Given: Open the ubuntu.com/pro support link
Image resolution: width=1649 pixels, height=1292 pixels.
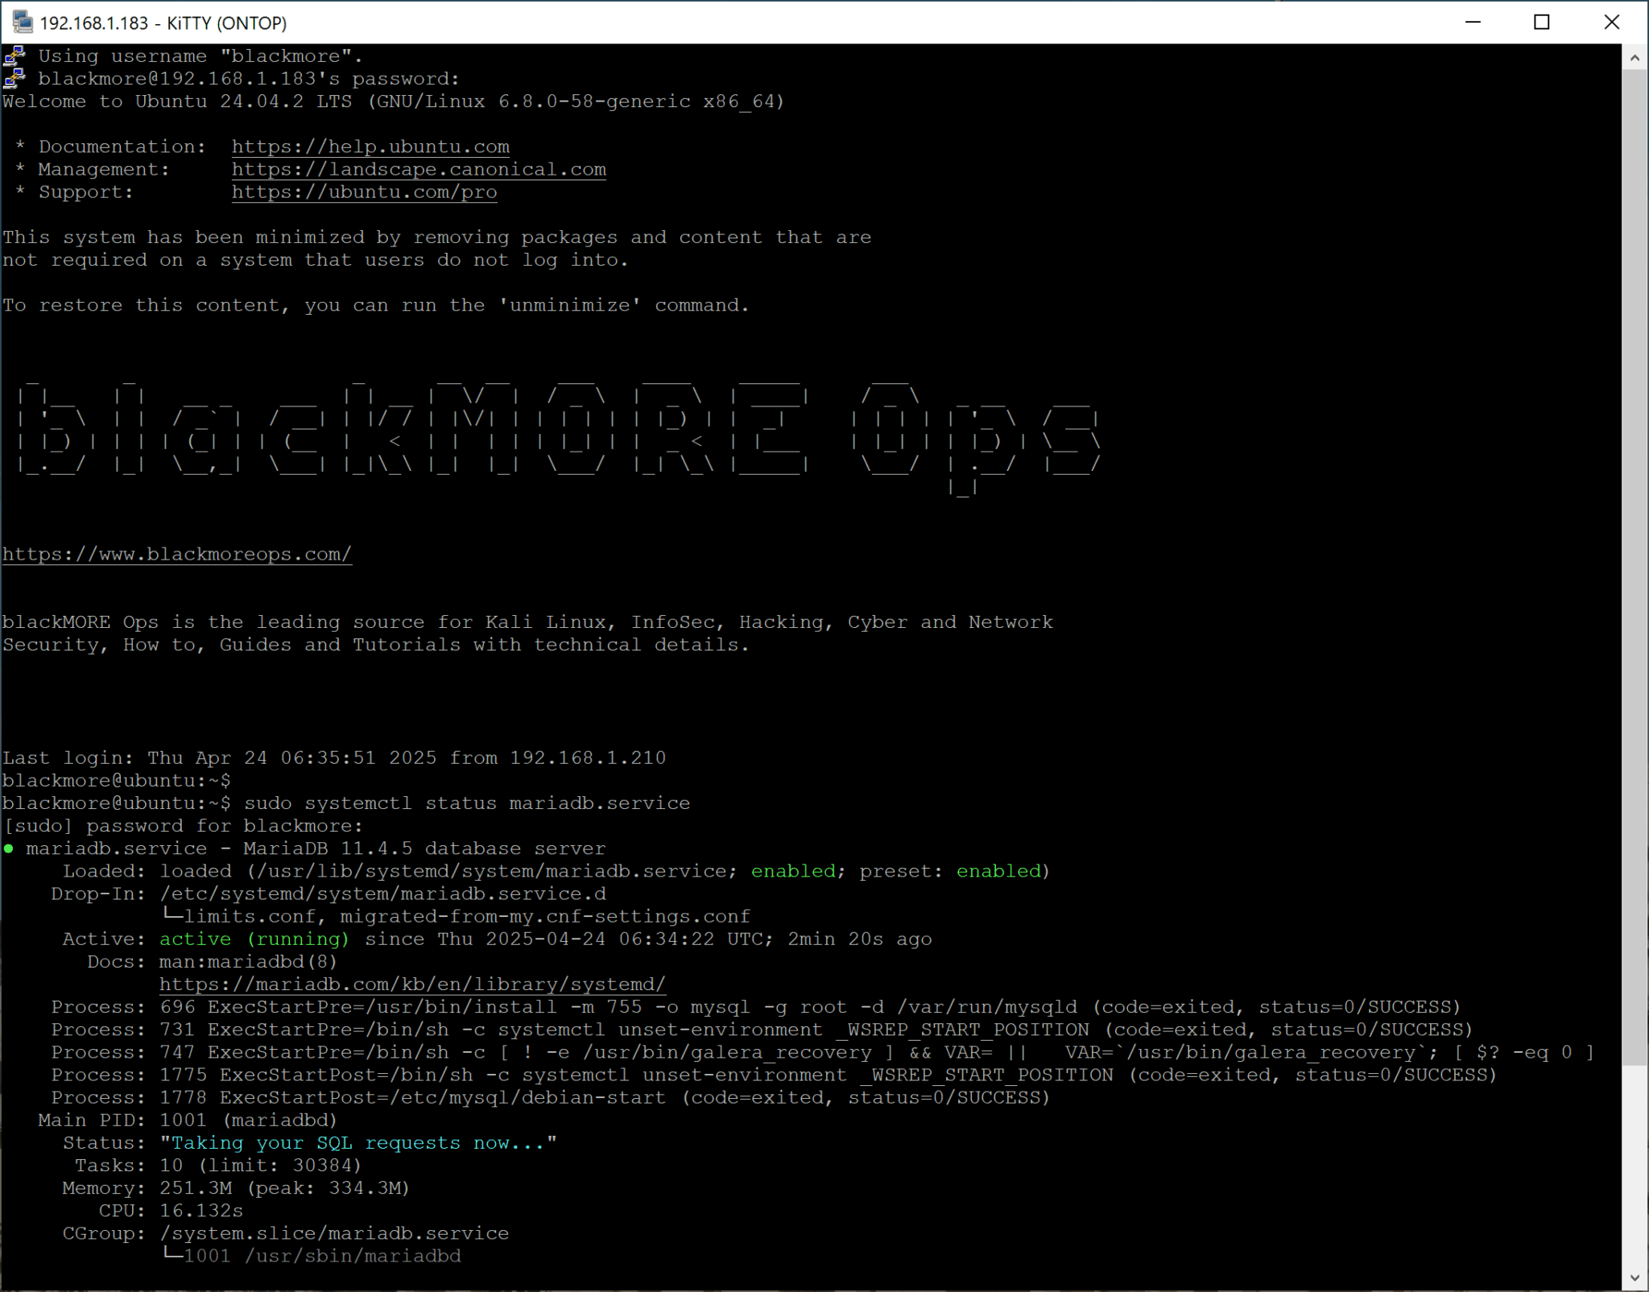Looking at the screenshot, I should tap(363, 192).
